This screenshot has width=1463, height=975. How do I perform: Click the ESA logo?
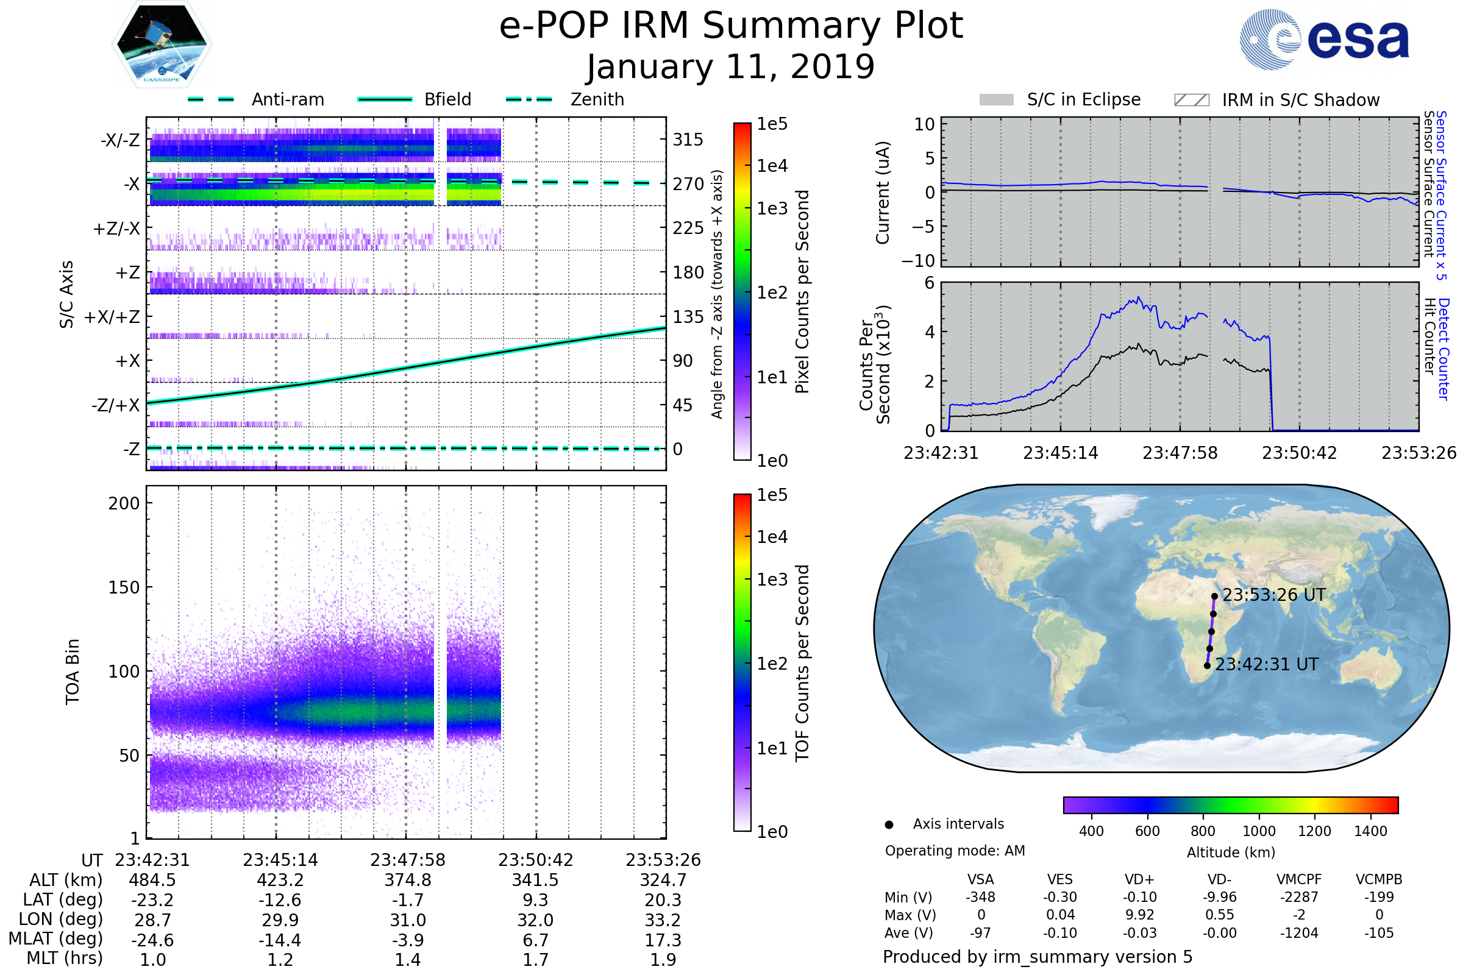[x=1323, y=40]
